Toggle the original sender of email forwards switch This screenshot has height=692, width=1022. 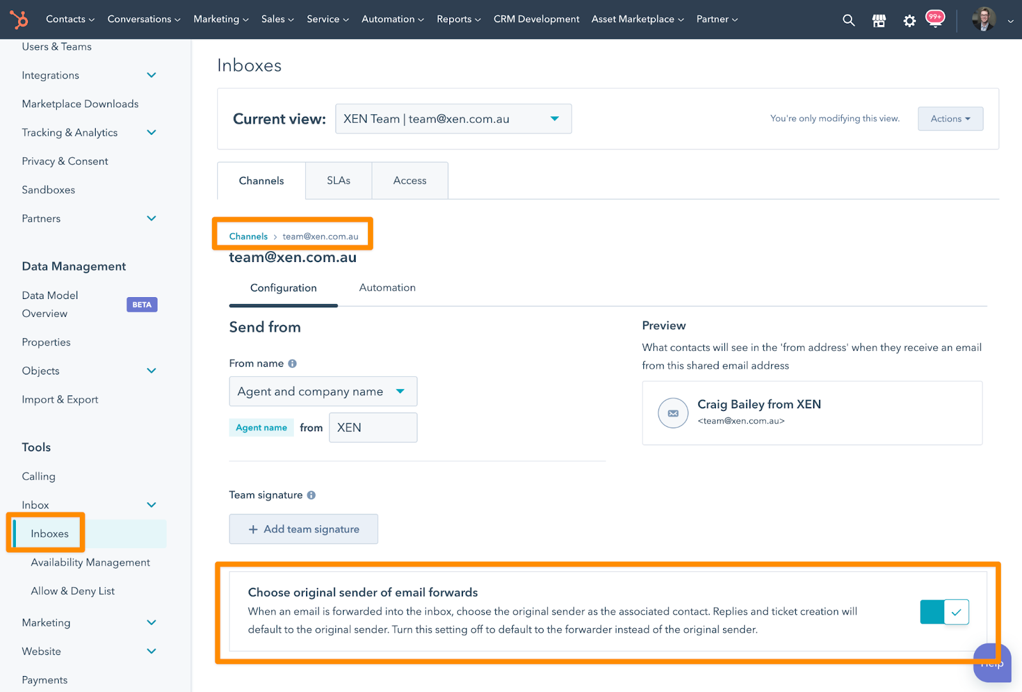(944, 612)
